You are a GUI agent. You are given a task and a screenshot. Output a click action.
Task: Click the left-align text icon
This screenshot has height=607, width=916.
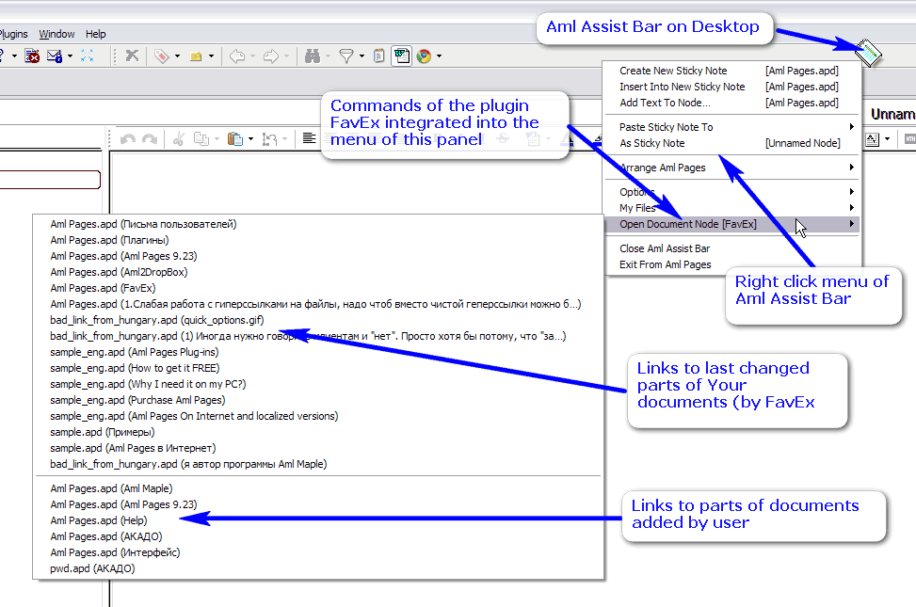[309, 138]
